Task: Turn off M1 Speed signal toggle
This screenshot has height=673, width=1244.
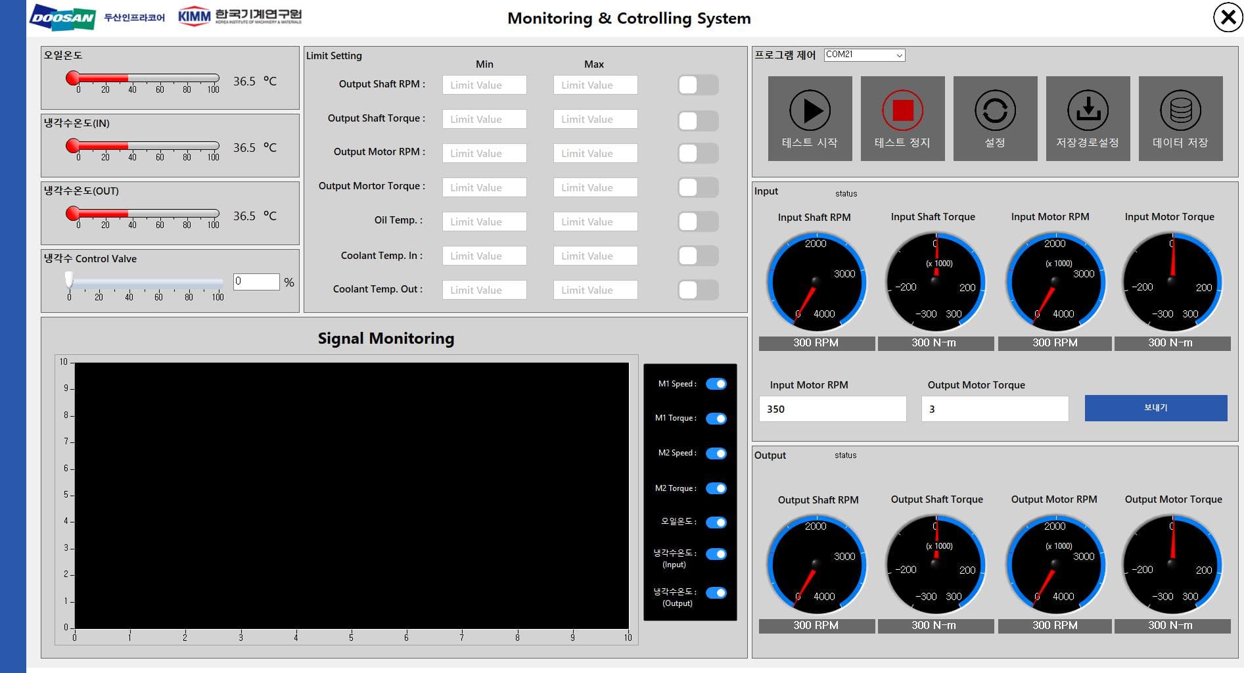Action: pos(716,384)
